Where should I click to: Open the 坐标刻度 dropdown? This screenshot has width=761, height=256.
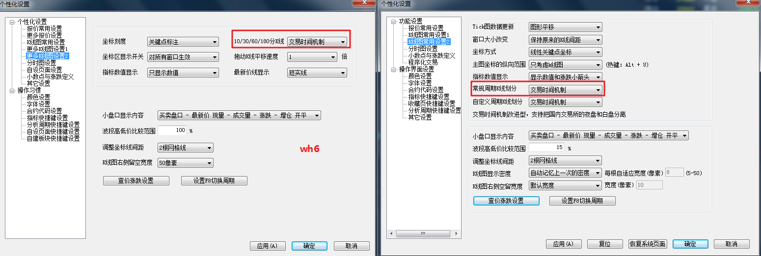tap(183, 42)
